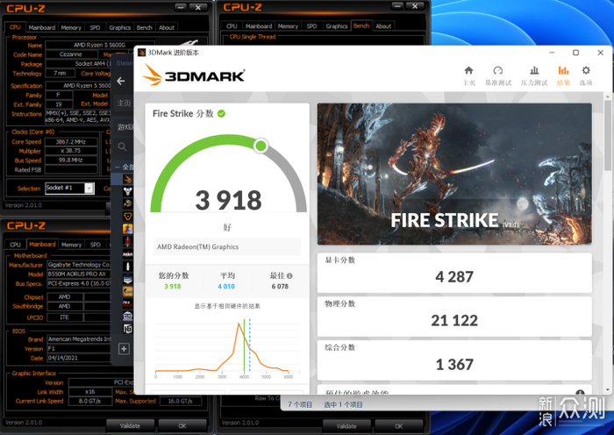Open About tab in top-right CPU-Z window
Viewport: 614px width, 435px height.
tap(383, 25)
